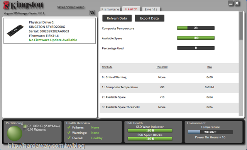This screenshot has height=150, width=247.
Task: Click the SSD Wear Indicator bar
Action: click(x=150, y=130)
